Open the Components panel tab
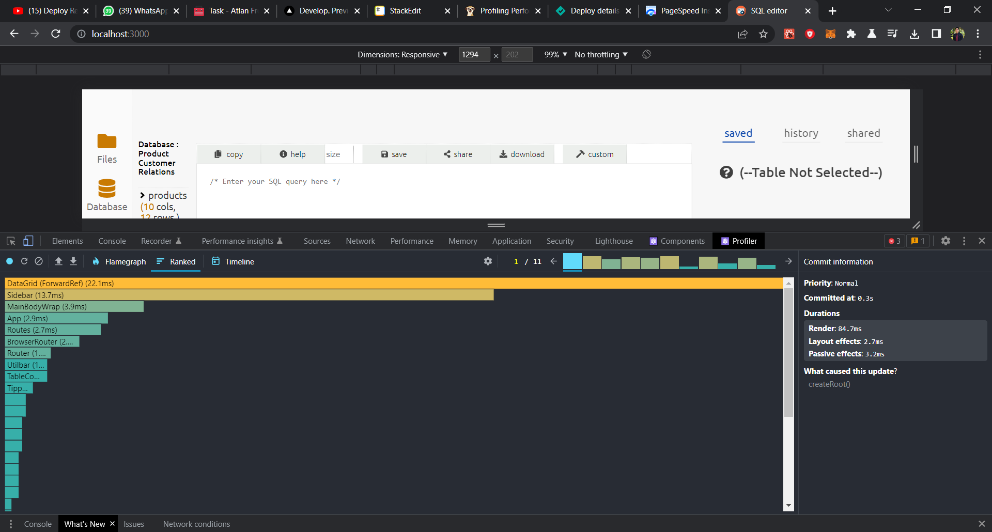 pyautogui.click(x=677, y=241)
